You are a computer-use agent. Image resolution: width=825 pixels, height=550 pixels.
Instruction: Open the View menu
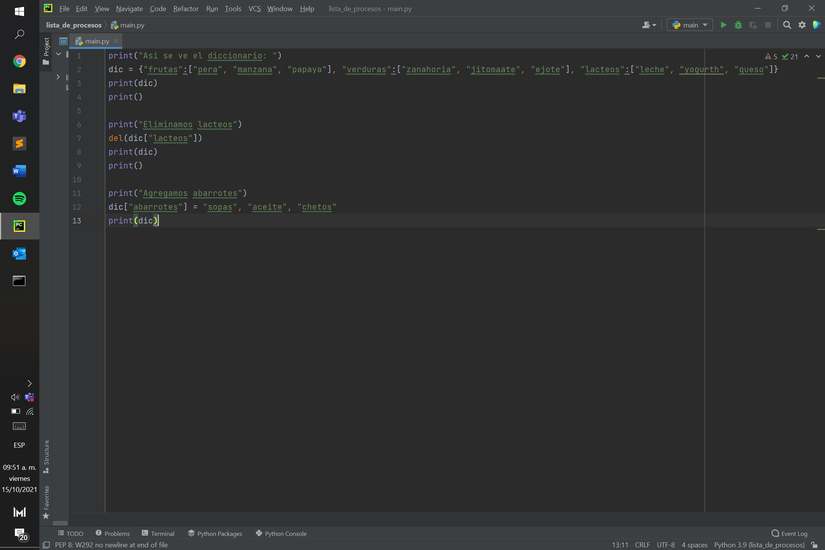coord(102,8)
